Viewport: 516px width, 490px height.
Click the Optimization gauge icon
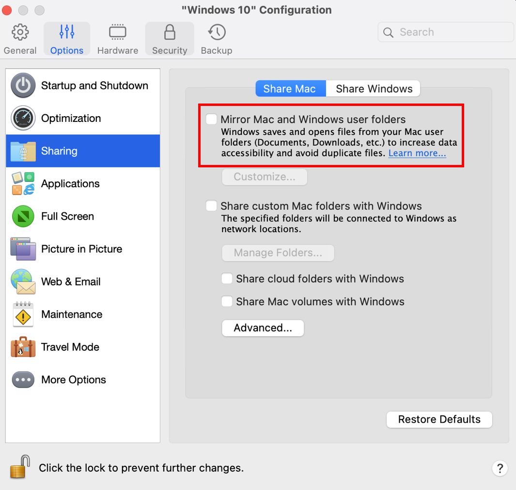[x=23, y=118]
